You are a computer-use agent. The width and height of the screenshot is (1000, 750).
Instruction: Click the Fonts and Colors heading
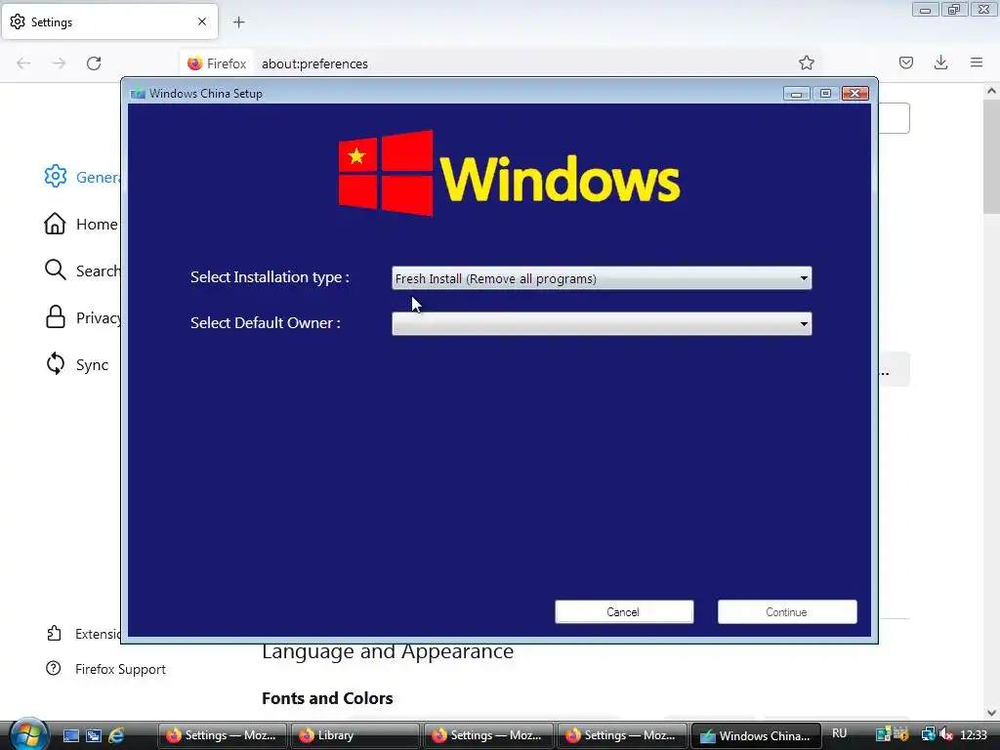point(327,697)
